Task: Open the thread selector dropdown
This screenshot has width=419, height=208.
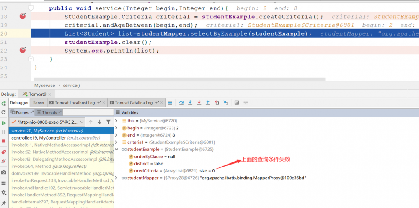Action: (x=47, y=122)
